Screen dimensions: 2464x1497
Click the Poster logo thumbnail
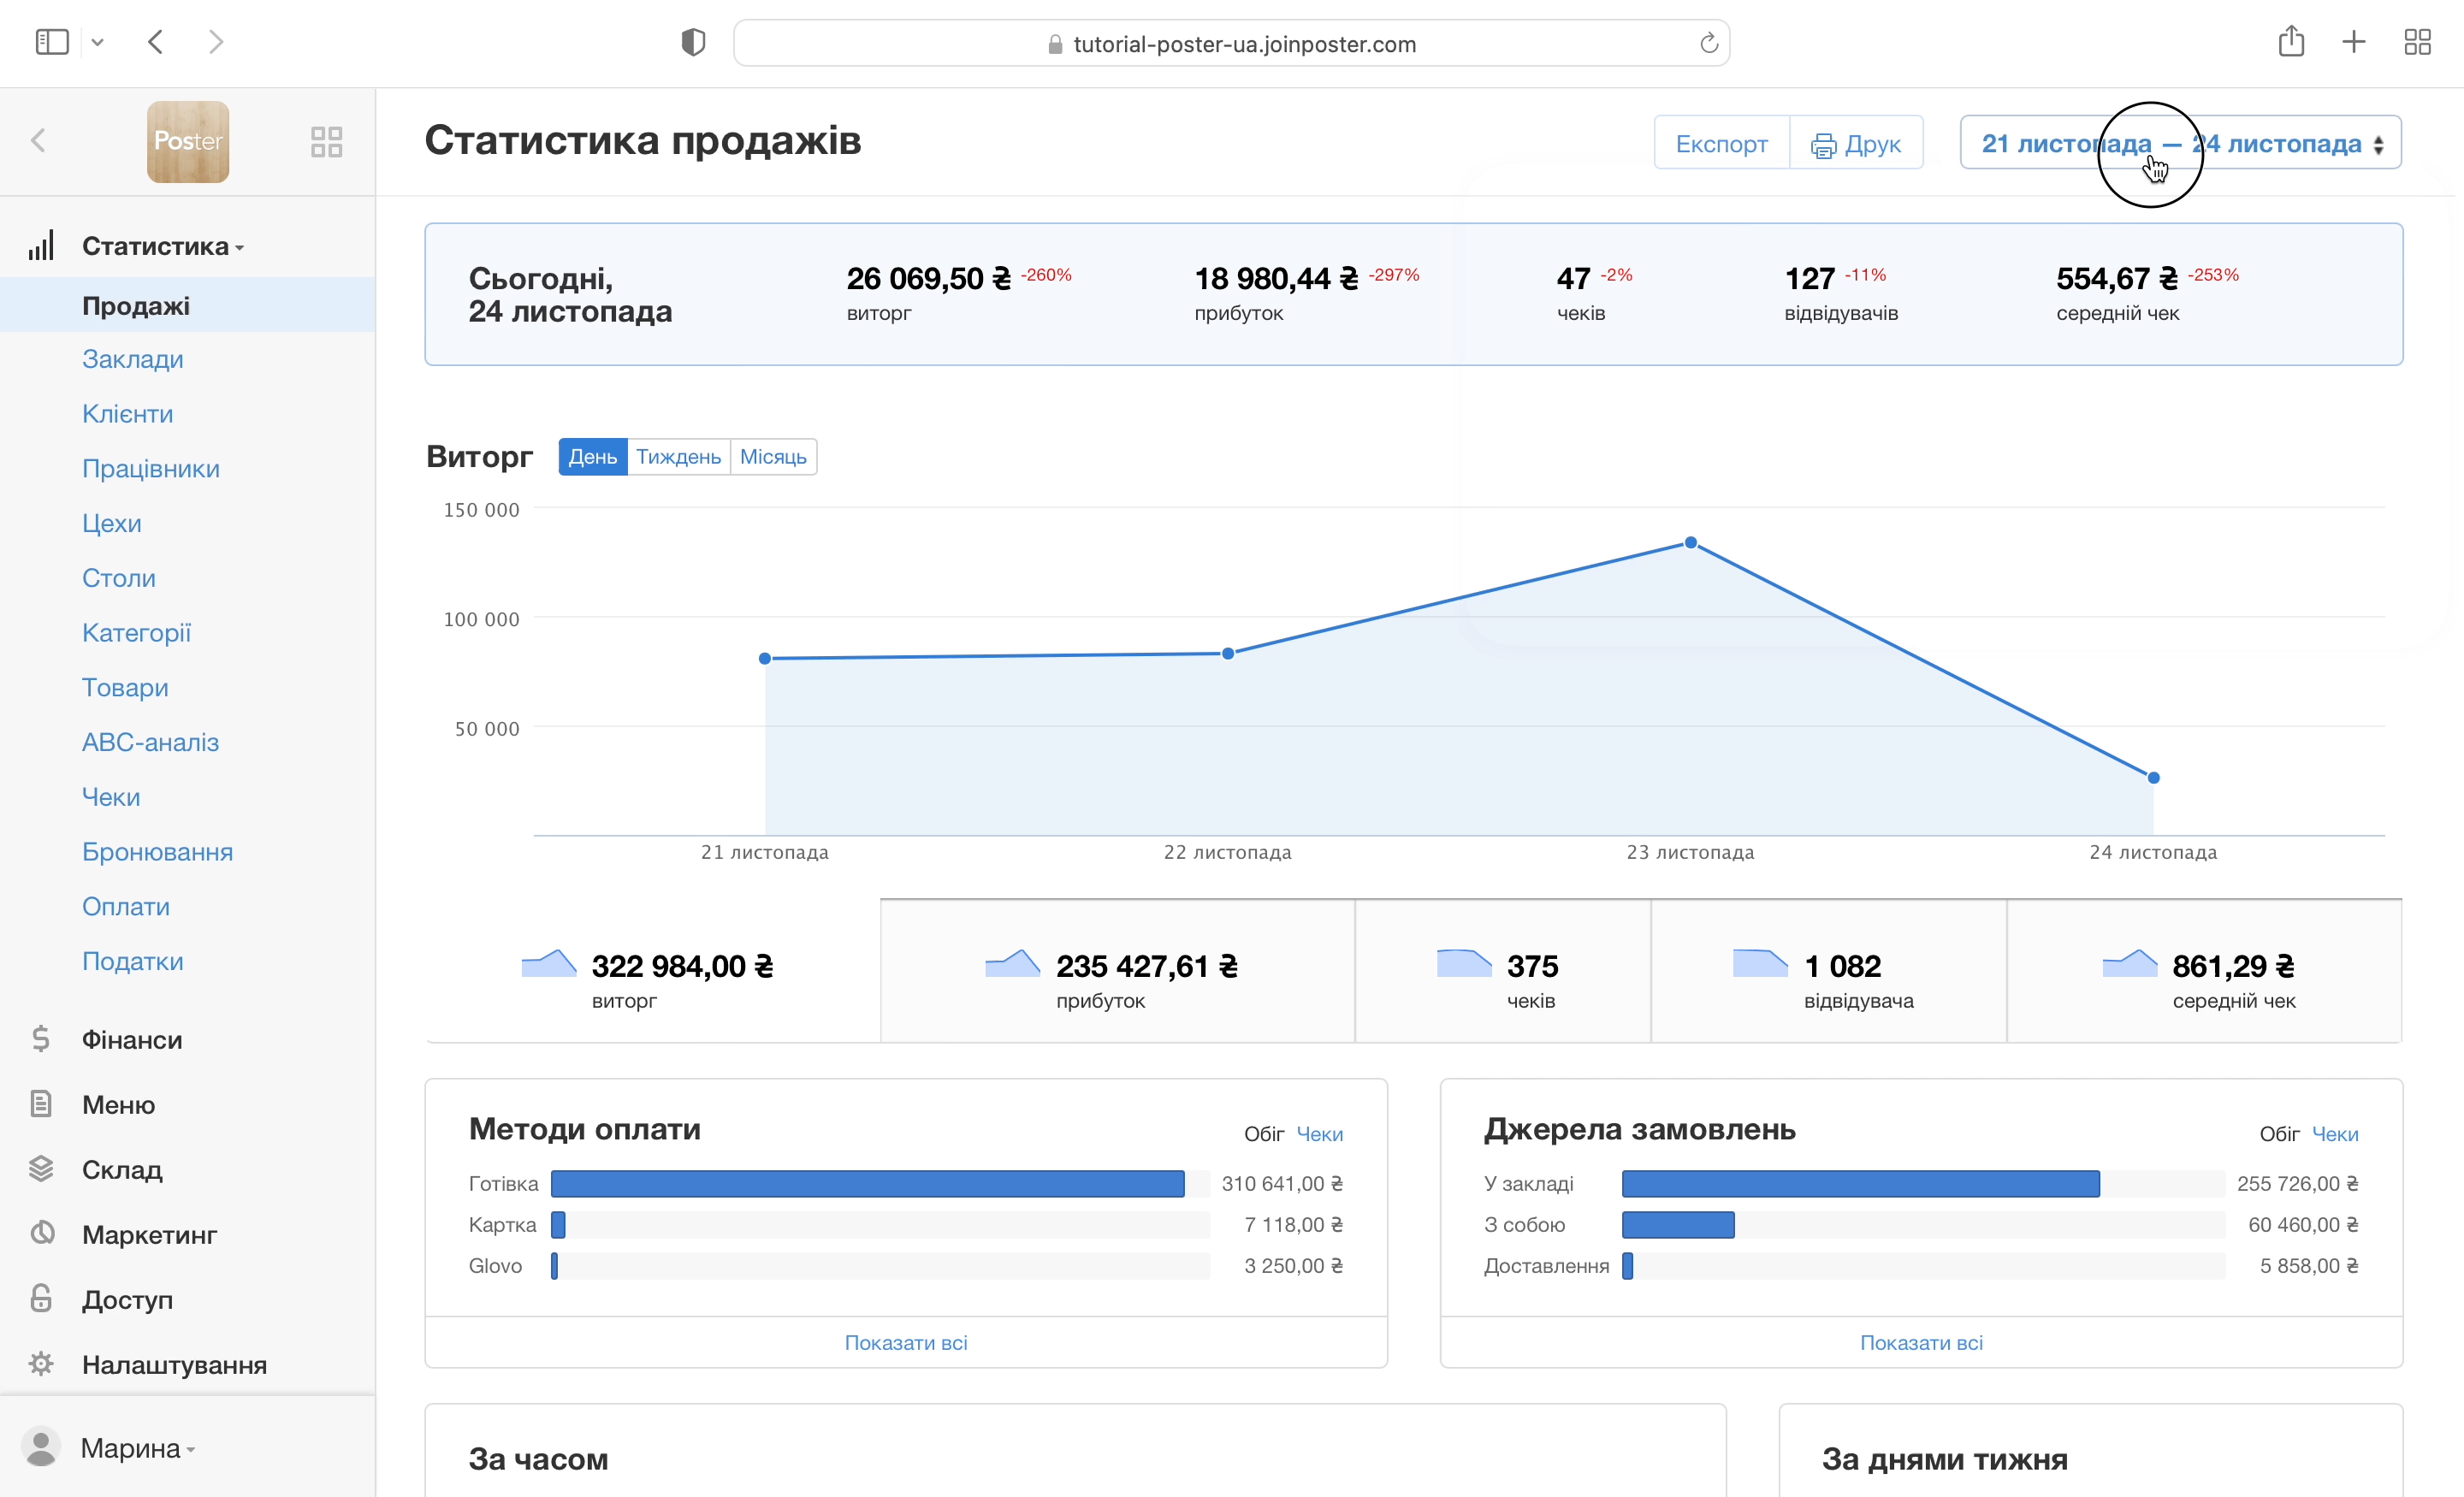pyautogui.click(x=188, y=142)
